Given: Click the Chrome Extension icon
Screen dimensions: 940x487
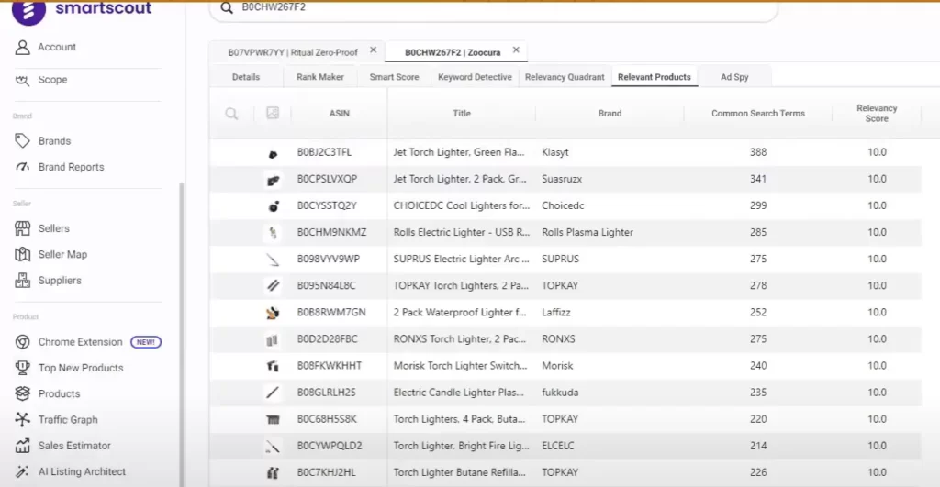Looking at the screenshot, I should [x=22, y=342].
